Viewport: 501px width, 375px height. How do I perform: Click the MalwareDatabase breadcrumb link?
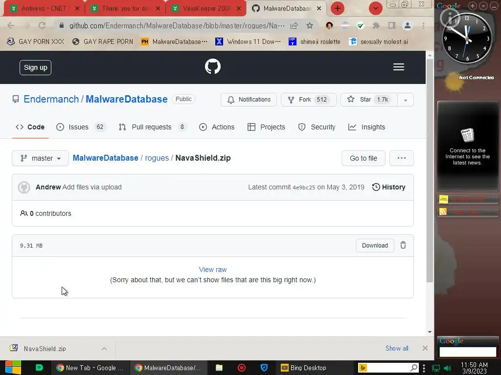(x=106, y=158)
